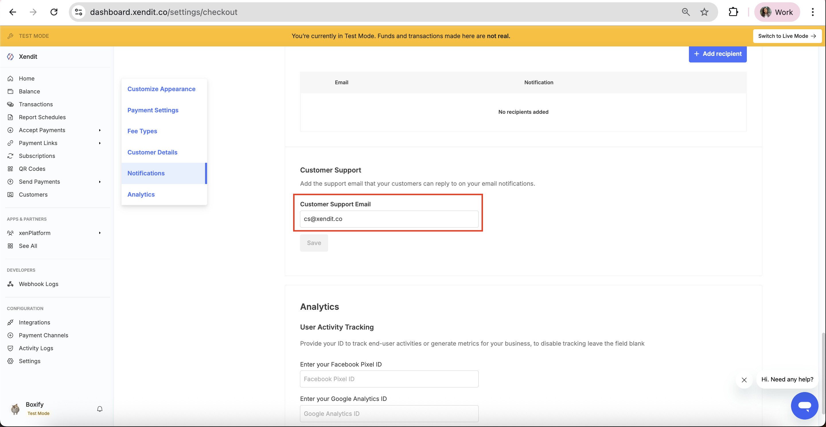
Task: Click the Customer Support Email field
Action: [x=389, y=219]
